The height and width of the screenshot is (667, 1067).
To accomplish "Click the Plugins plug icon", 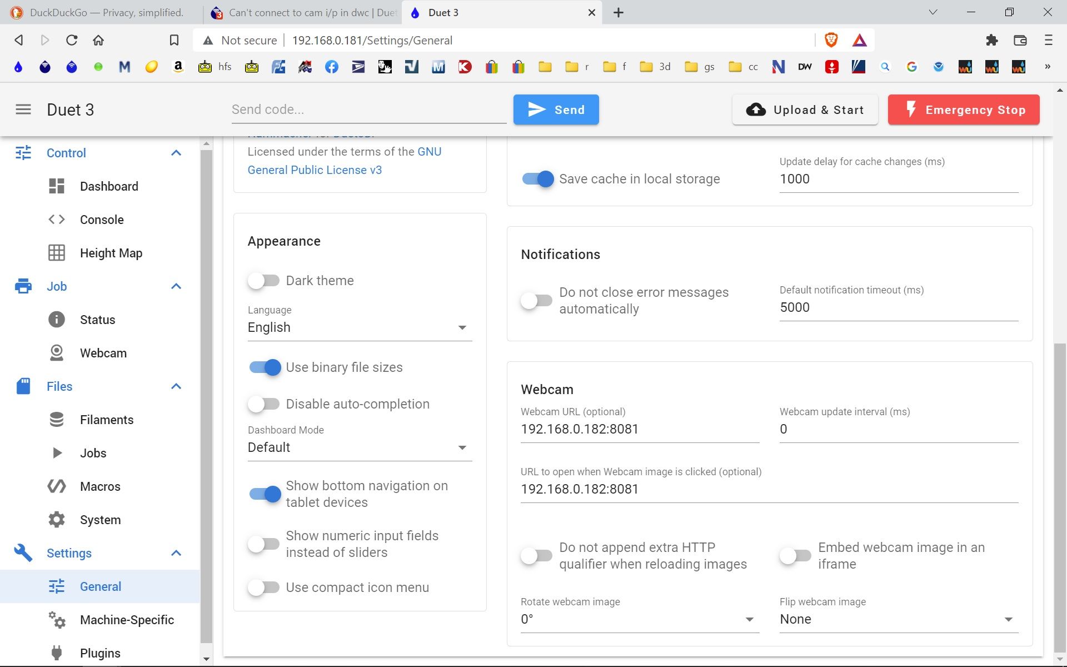I will point(57,653).
